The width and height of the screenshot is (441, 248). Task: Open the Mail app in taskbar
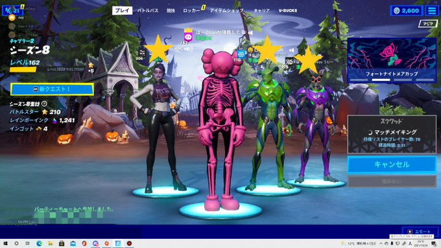click(x=73, y=243)
